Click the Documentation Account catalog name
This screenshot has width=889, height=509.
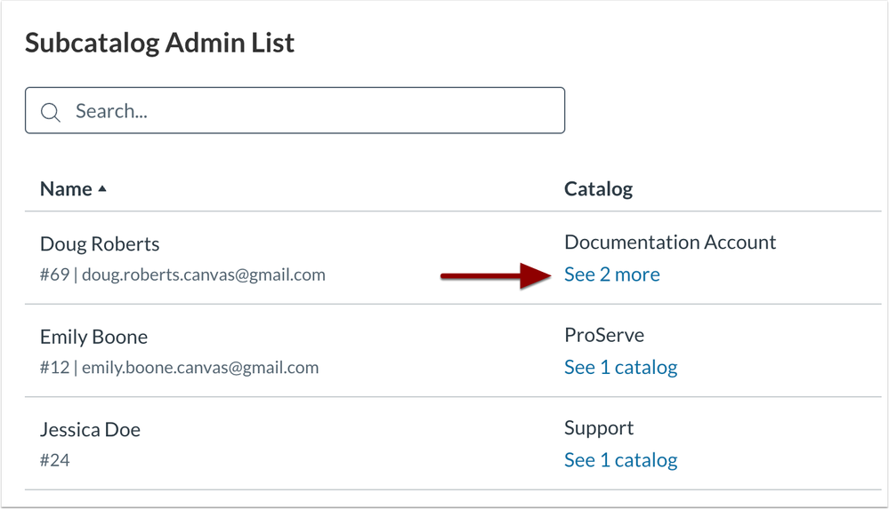pos(669,242)
